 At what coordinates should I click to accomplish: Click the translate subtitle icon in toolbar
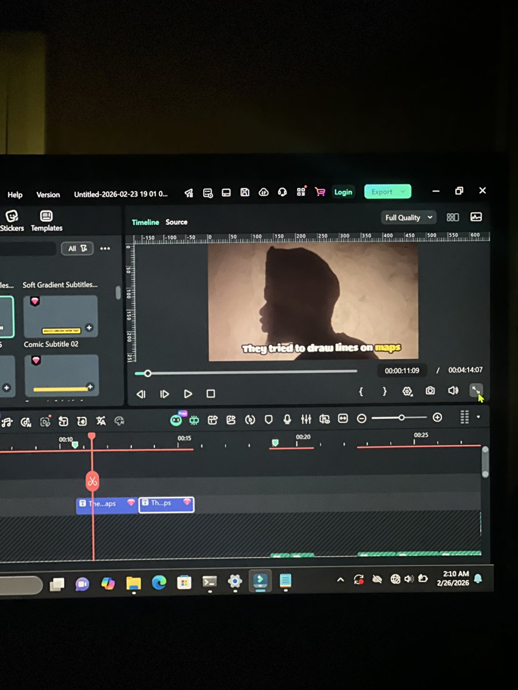tap(101, 421)
